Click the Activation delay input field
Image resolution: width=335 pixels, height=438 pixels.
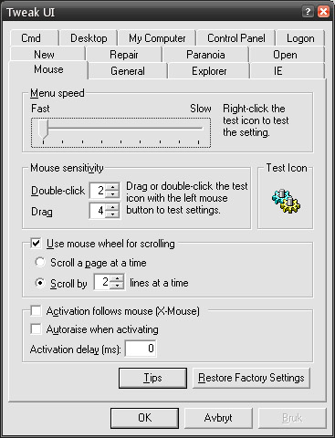point(141,349)
